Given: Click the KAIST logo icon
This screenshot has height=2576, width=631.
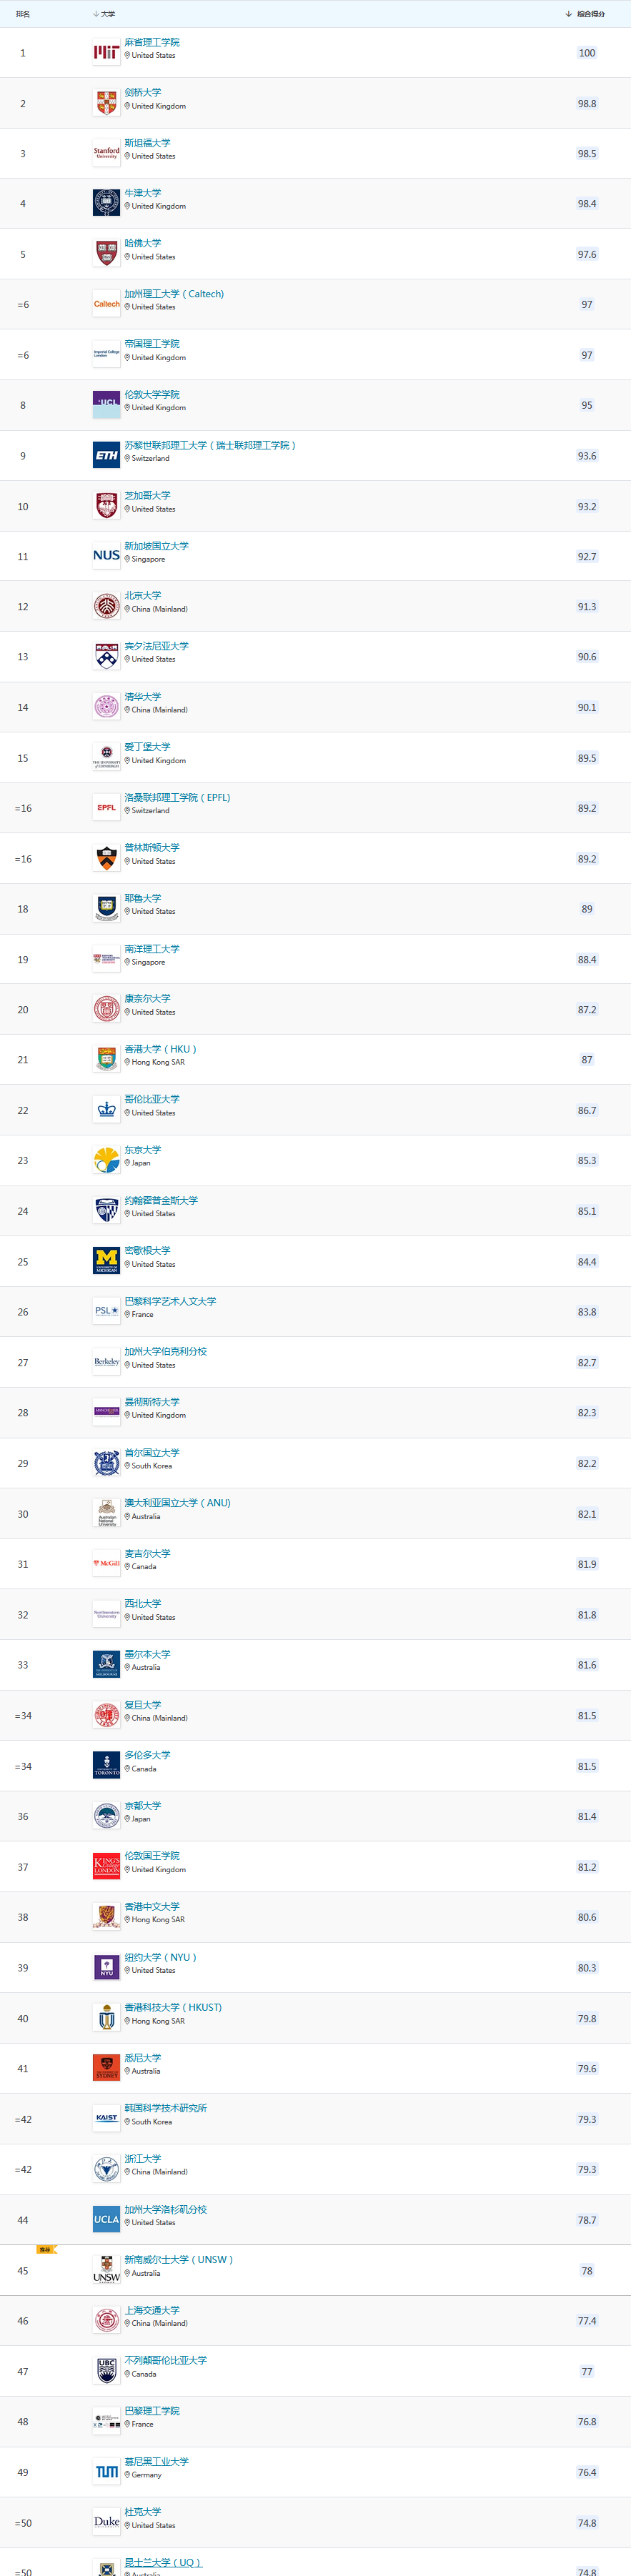Looking at the screenshot, I should [106, 2118].
